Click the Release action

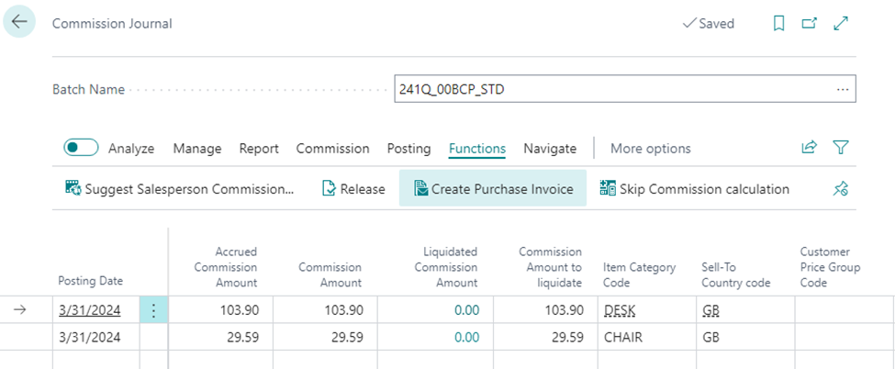[x=354, y=188]
